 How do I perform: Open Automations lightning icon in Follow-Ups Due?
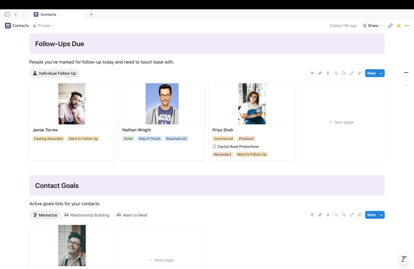328,73
